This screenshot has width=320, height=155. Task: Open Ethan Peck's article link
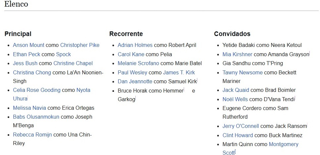point(27,55)
